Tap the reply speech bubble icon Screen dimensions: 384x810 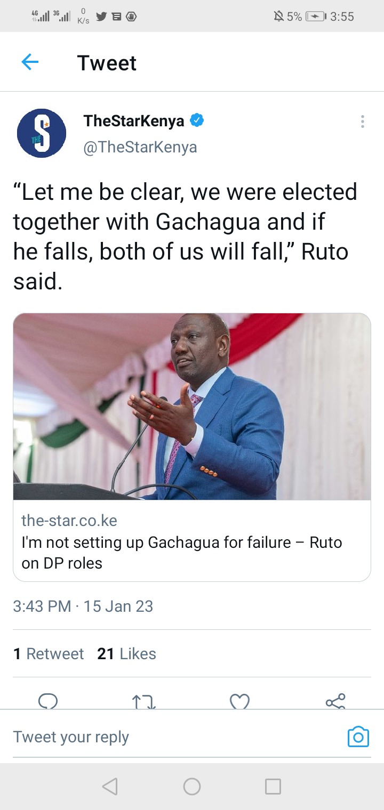click(48, 701)
